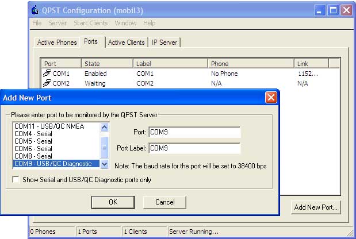Click the Add New Port... button
The width and height of the screenshot is (356, 239).
(x=316, y=207)
